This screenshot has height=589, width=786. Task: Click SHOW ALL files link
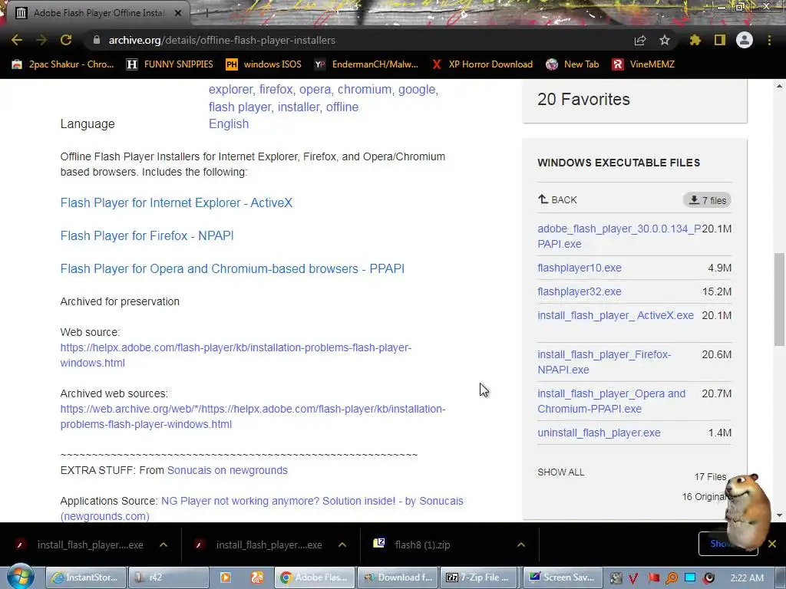tap(561, 472)
